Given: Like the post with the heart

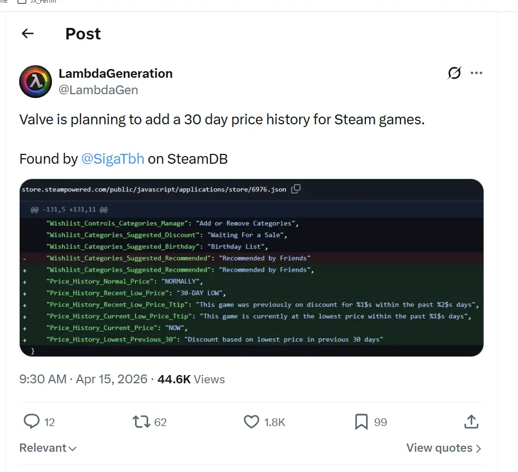Looking at the screenshot, I should 251,422.
